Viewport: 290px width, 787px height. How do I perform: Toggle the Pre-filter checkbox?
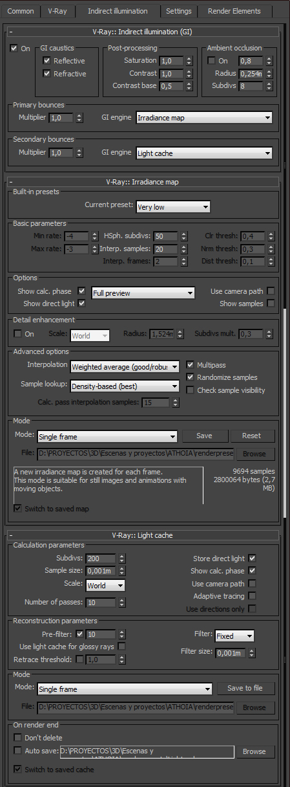click(79, 634)
